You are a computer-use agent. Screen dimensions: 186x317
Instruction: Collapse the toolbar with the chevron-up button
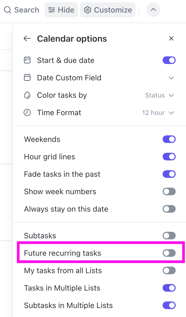click(153, 10)
